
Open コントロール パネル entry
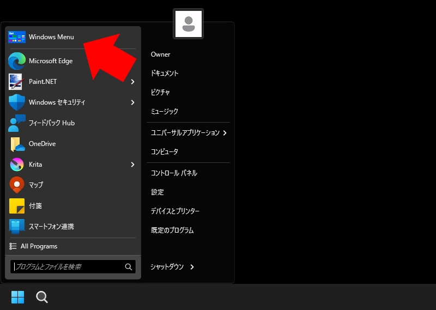pyautogui.click(x=174, y=173)
